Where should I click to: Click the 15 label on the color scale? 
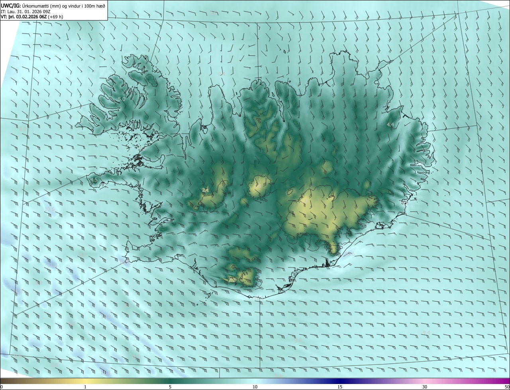340,387
